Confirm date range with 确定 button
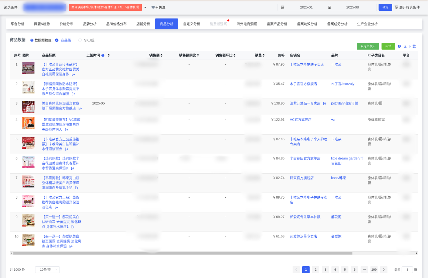 click(x=385, y=7)
